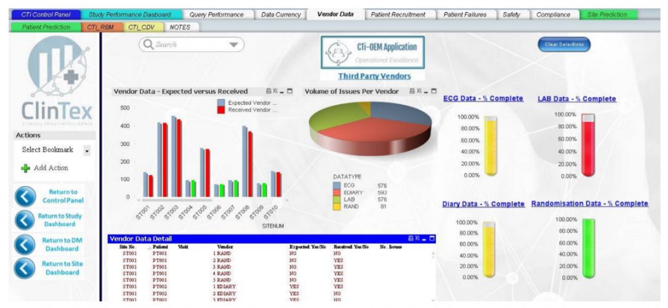The image size is (668, 308).
Task: Click Return to Study Dashboard link
Action: click(x=60, y=221)
